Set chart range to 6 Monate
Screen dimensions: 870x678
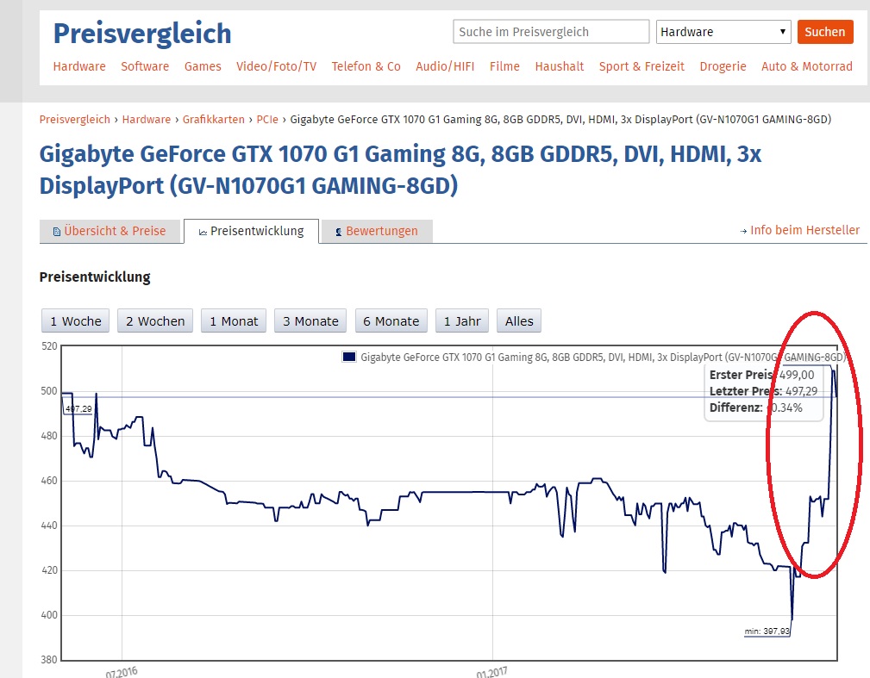(x=391, y=321)
